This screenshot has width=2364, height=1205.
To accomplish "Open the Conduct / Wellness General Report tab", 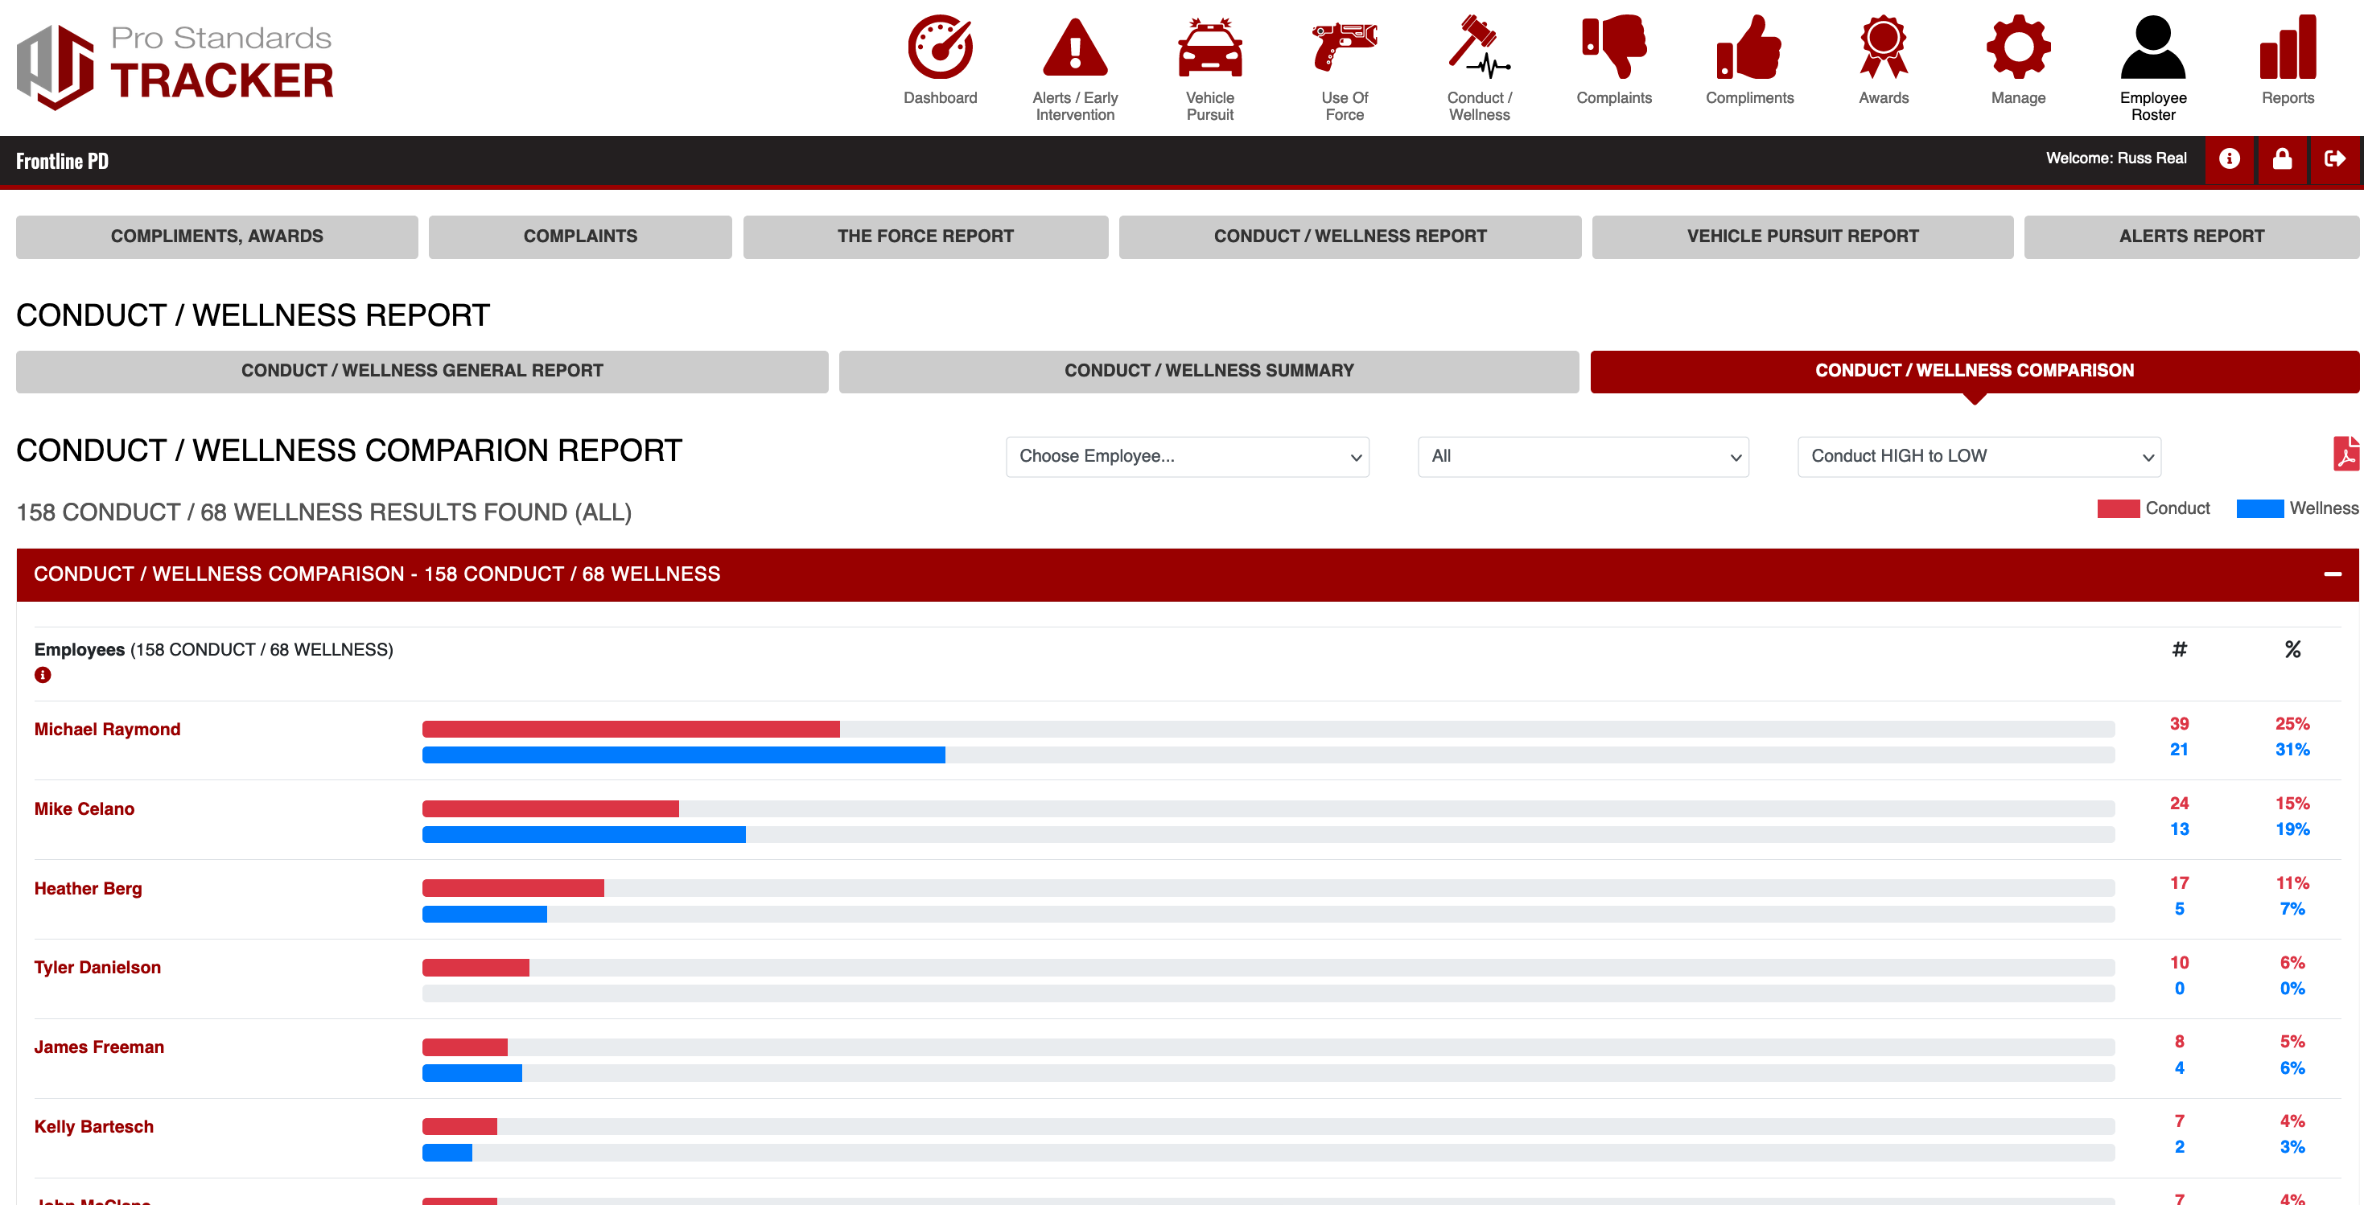I will (422, 371).
